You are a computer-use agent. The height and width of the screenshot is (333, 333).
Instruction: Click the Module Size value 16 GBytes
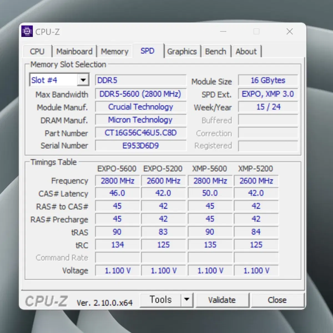tap(268, 80)
